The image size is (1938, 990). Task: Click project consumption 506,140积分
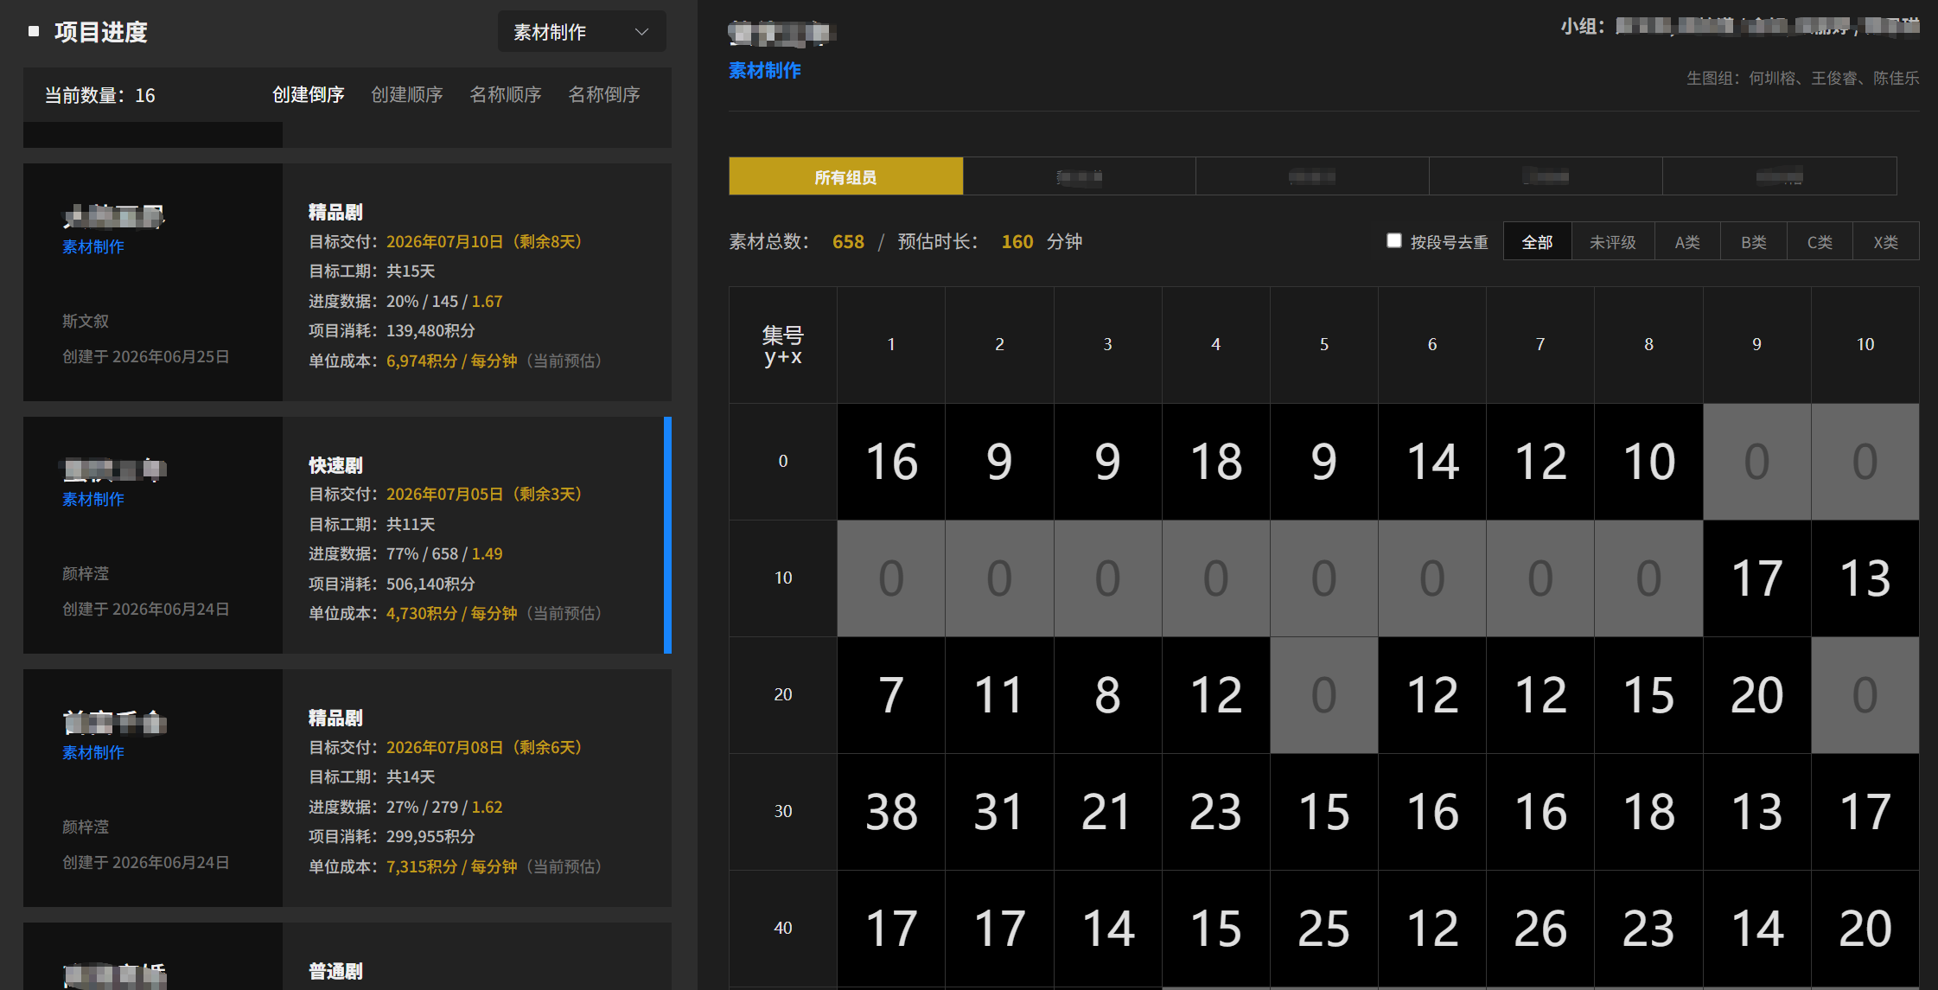coord(430,584)
